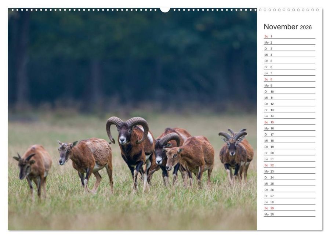The image size is (330, 238).
Task: Select the So 8 date row
Action: pos(290,79)
